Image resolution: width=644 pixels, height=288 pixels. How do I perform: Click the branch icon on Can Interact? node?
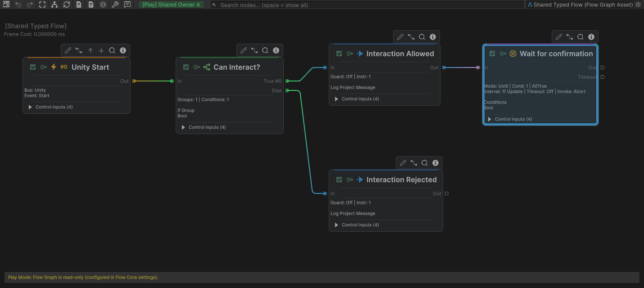pyautogui.click(x=207, y=67)
